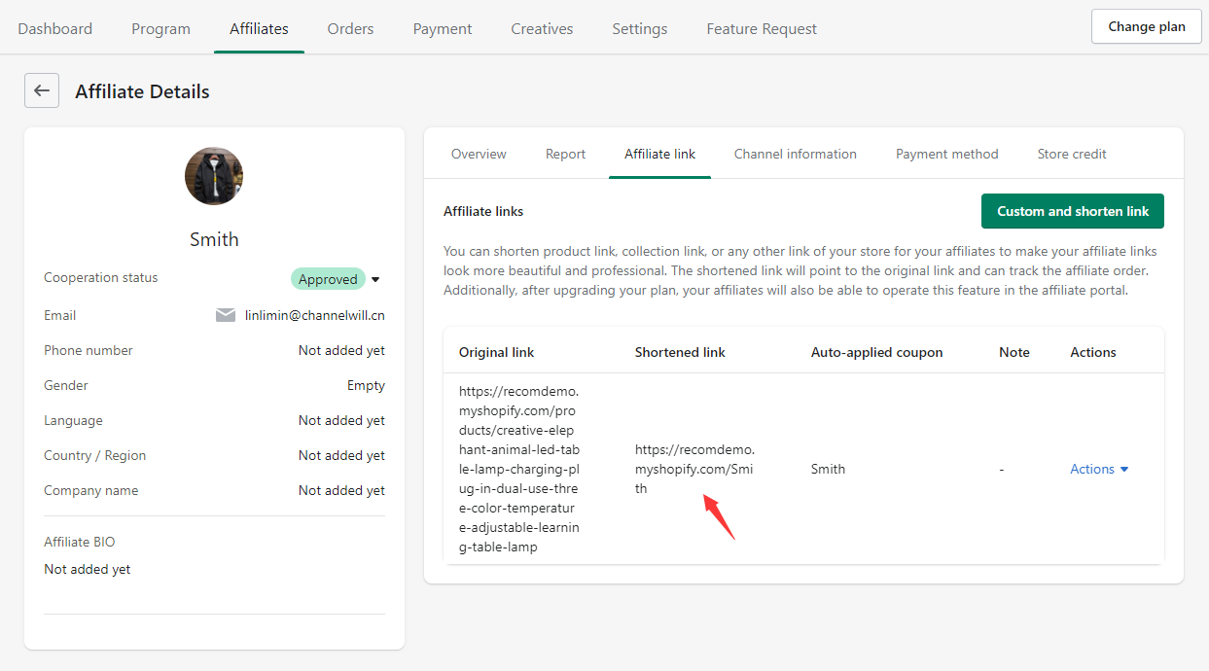The width and height of the screenshot is (1209, 671).
Task: Click Smith's profile avatar photo
Action: tap(214, 176)
